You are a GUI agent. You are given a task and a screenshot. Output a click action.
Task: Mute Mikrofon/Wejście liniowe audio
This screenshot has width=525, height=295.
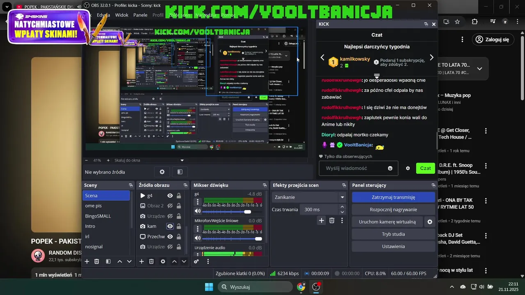[x=198, y=238]
